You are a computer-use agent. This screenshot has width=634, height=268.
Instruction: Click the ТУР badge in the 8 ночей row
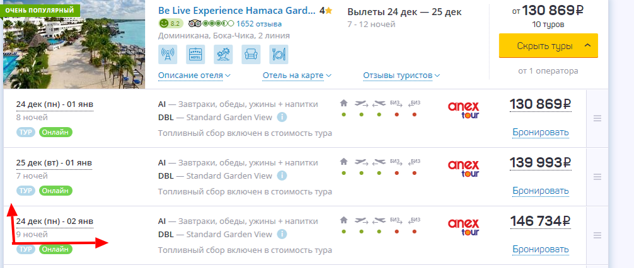pyautogui.click(x=26, y=132)
